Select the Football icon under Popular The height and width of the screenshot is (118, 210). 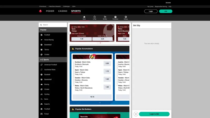41,35
